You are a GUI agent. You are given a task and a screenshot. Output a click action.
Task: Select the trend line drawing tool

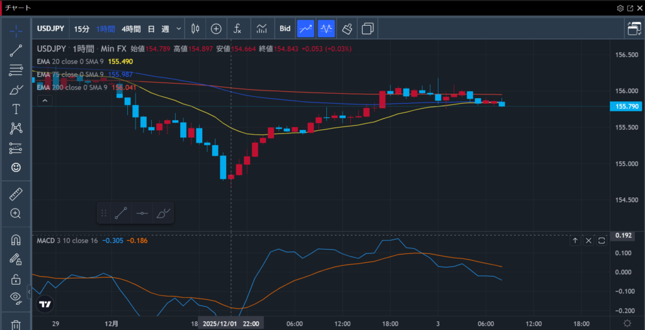coord(16,51)
